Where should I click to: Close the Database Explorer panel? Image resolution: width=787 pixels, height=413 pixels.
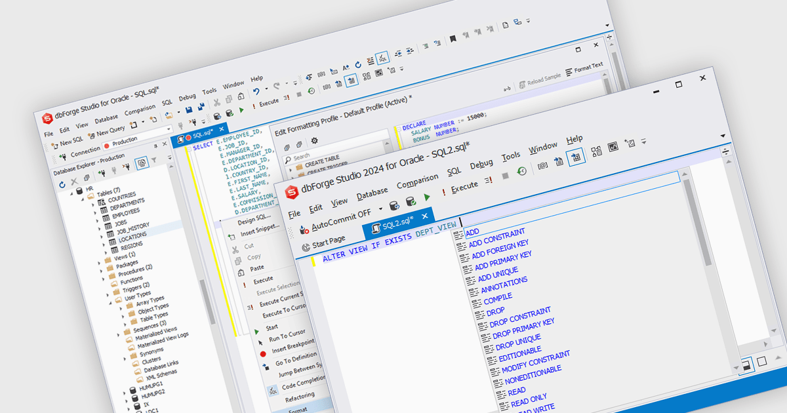(165, 144)
